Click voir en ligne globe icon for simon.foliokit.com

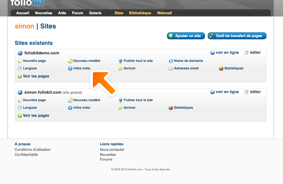(x=213, y=92)
